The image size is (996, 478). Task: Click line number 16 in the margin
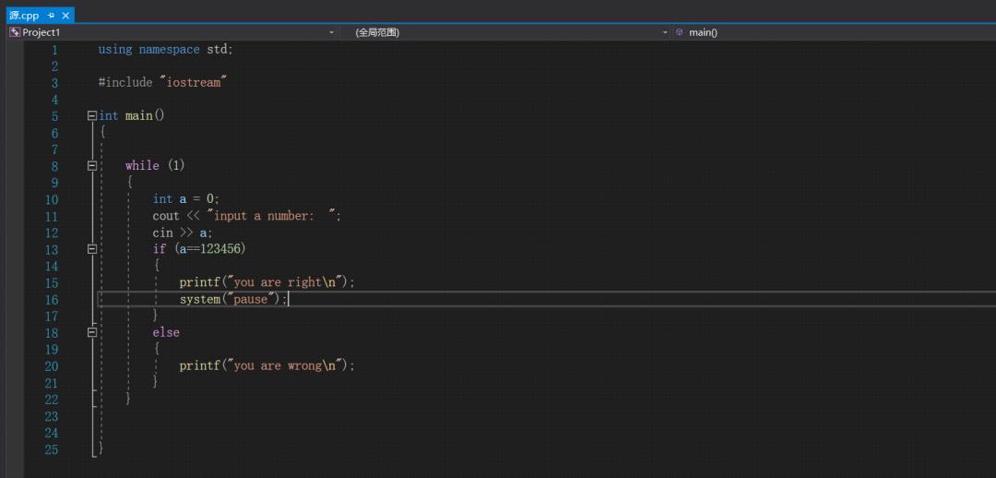[51, 299]
